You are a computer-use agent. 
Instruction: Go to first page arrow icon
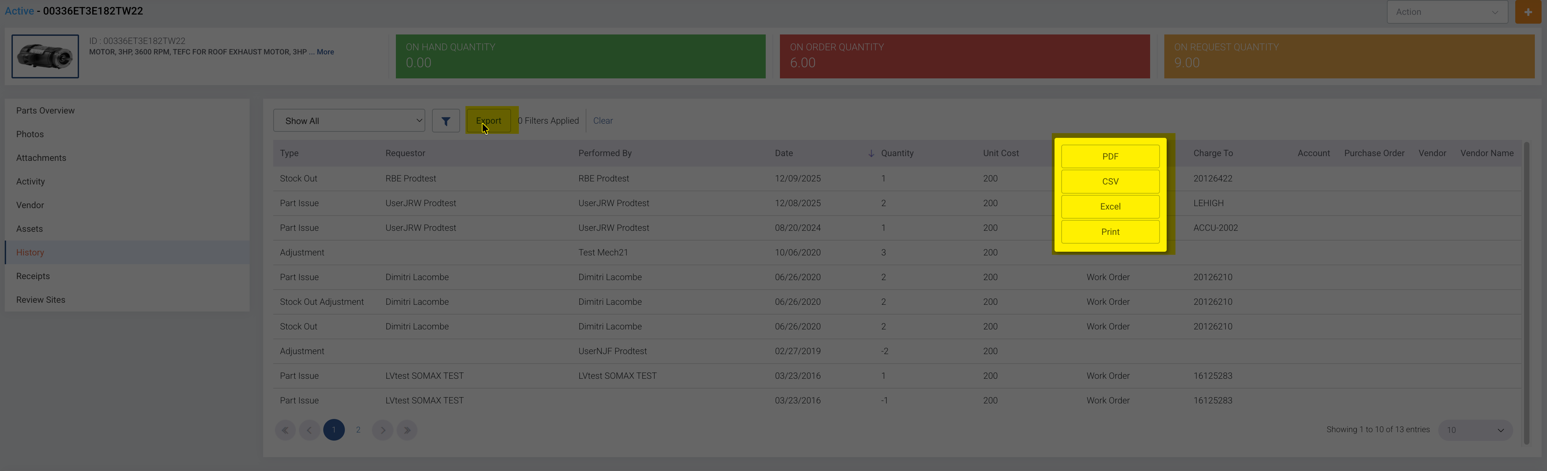[285, 430]
